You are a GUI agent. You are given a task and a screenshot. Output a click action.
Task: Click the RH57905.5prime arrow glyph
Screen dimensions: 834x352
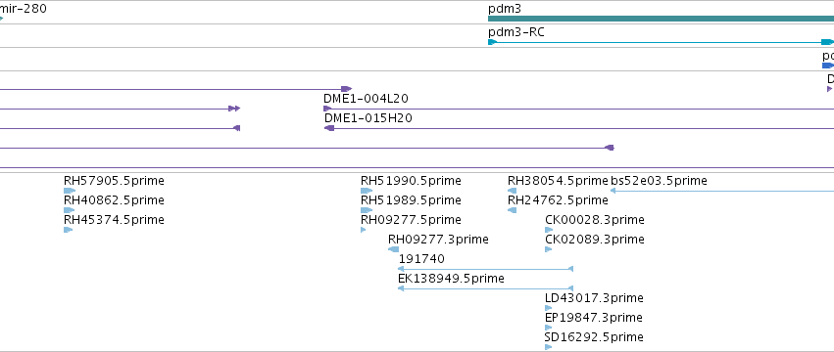pos(69,191)
